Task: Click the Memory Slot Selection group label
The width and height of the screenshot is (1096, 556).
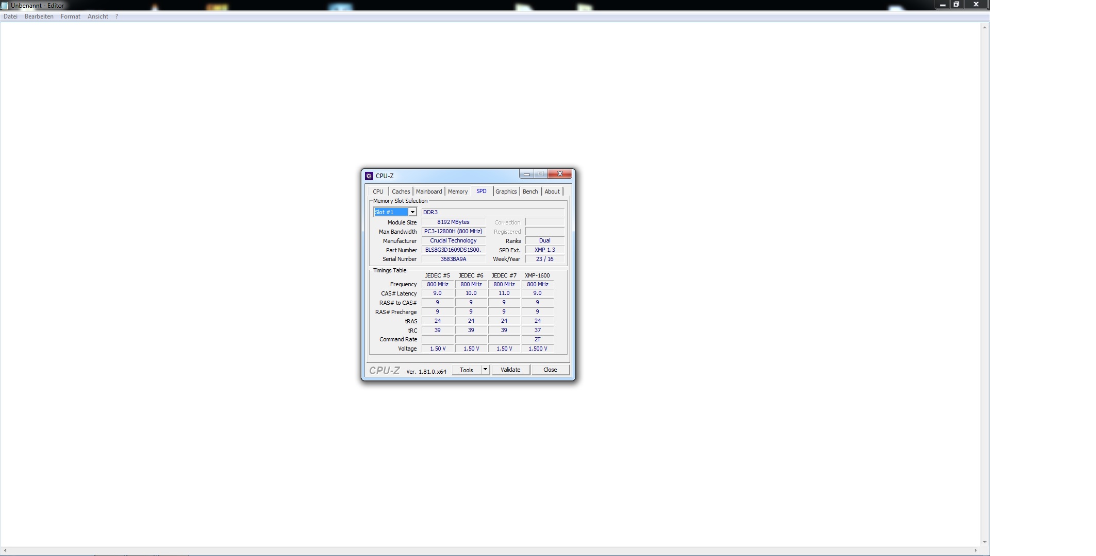Action: click(401, 201)
